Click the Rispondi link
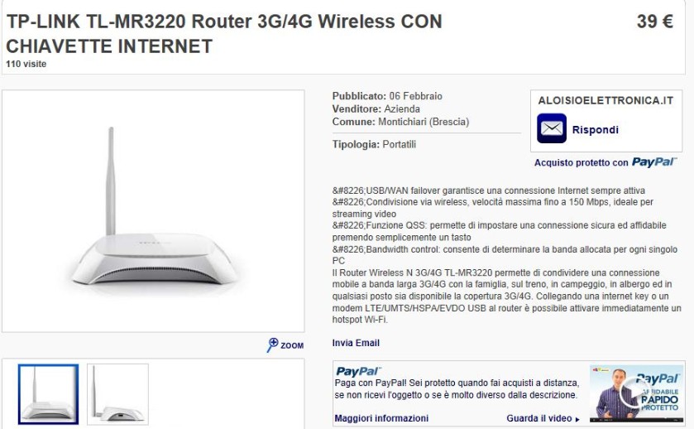 [x=596, y=130]
